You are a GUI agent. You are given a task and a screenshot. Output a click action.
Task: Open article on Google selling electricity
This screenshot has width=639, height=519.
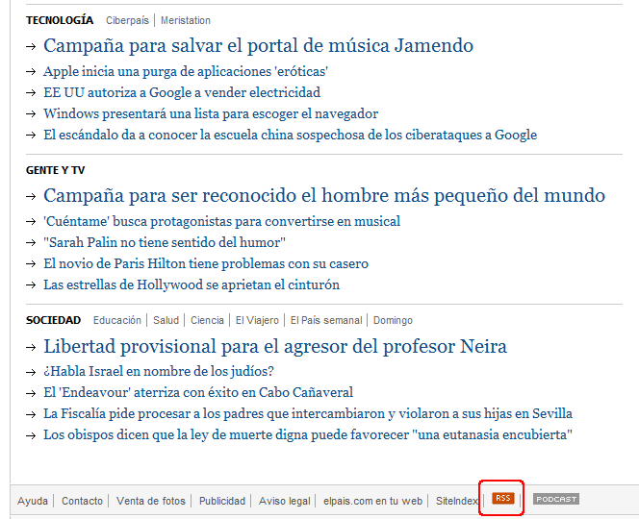(182, 93)
